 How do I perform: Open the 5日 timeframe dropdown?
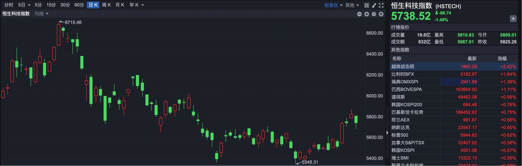coord(24,5)
